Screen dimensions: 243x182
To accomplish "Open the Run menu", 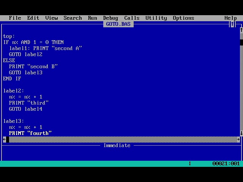I will point(92,18).
